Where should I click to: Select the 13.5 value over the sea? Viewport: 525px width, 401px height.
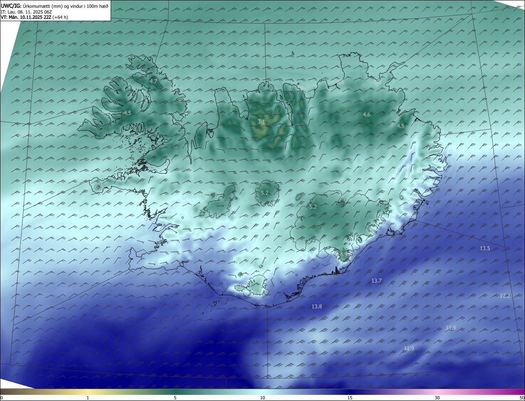click(x=485, y=248)
